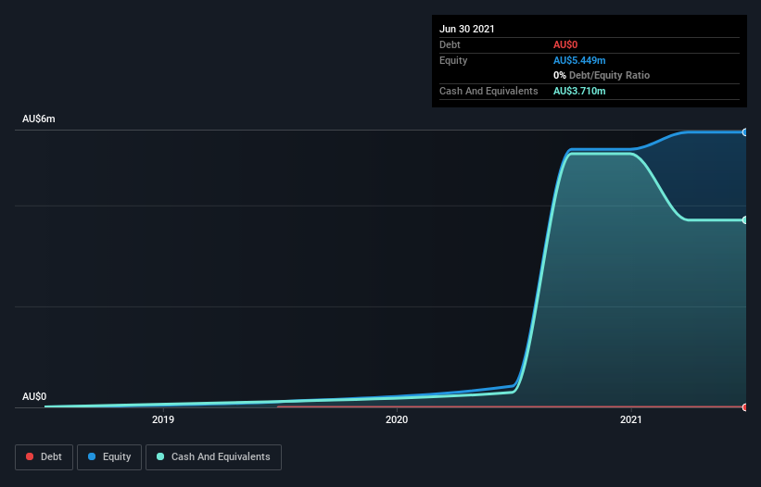Viewport: 761px width, 487px height.
Task: Select the Equity endpoint marker on chart
Action: pos(744,132)
